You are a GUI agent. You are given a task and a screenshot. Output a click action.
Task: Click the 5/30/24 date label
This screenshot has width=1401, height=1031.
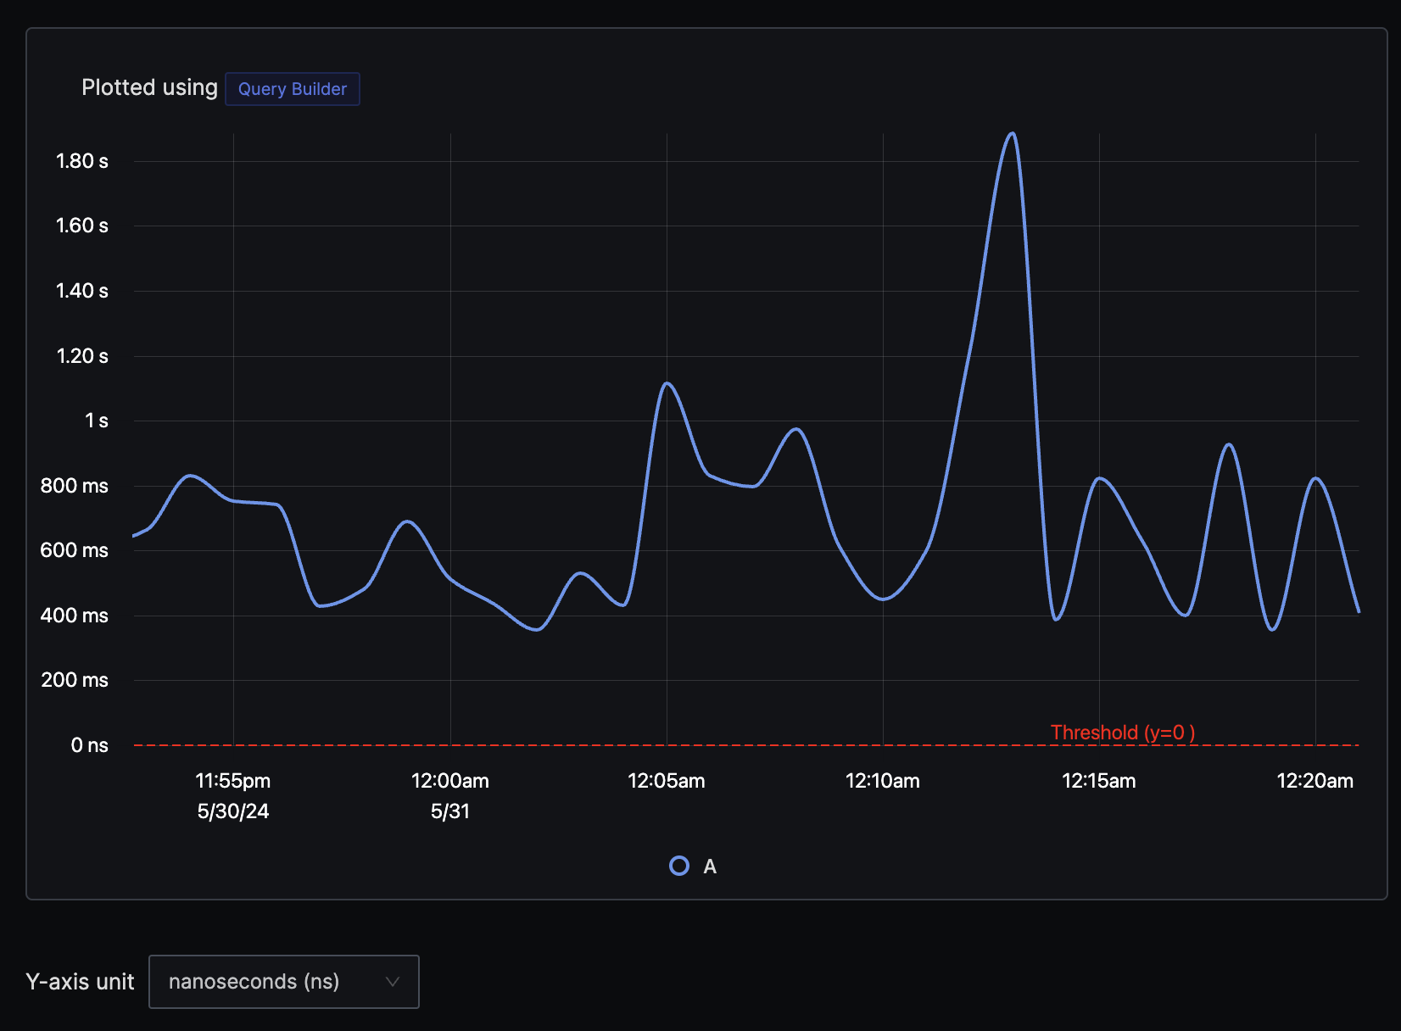coord(233,811)
